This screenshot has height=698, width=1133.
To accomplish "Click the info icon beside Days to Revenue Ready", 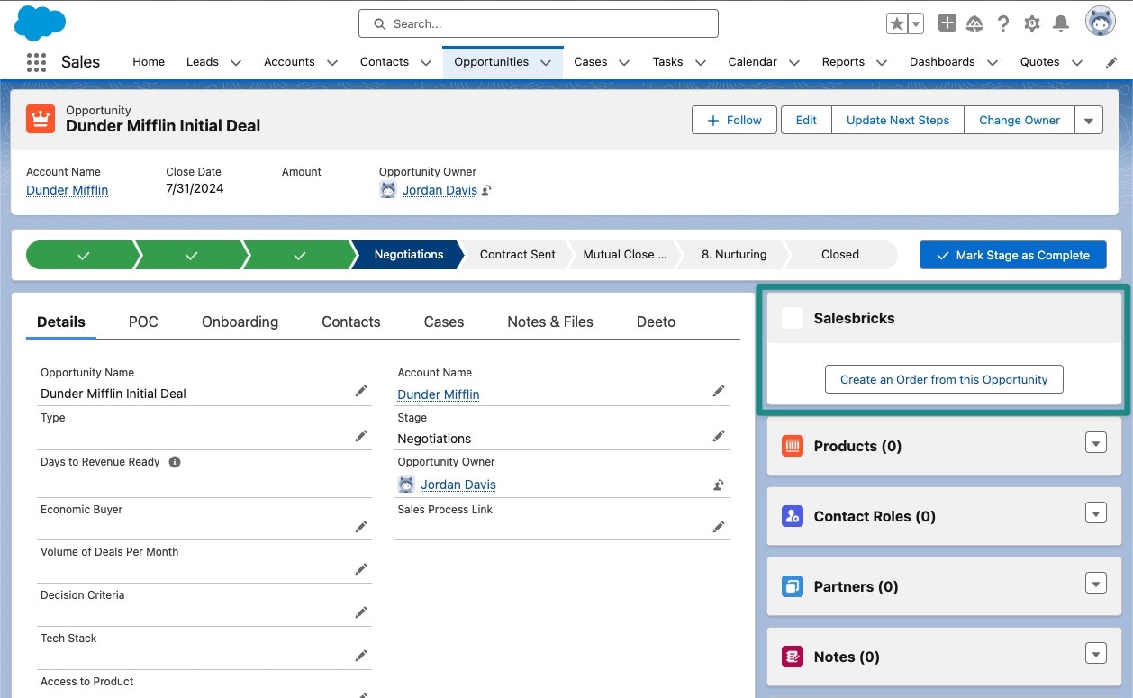I will 175,462.
